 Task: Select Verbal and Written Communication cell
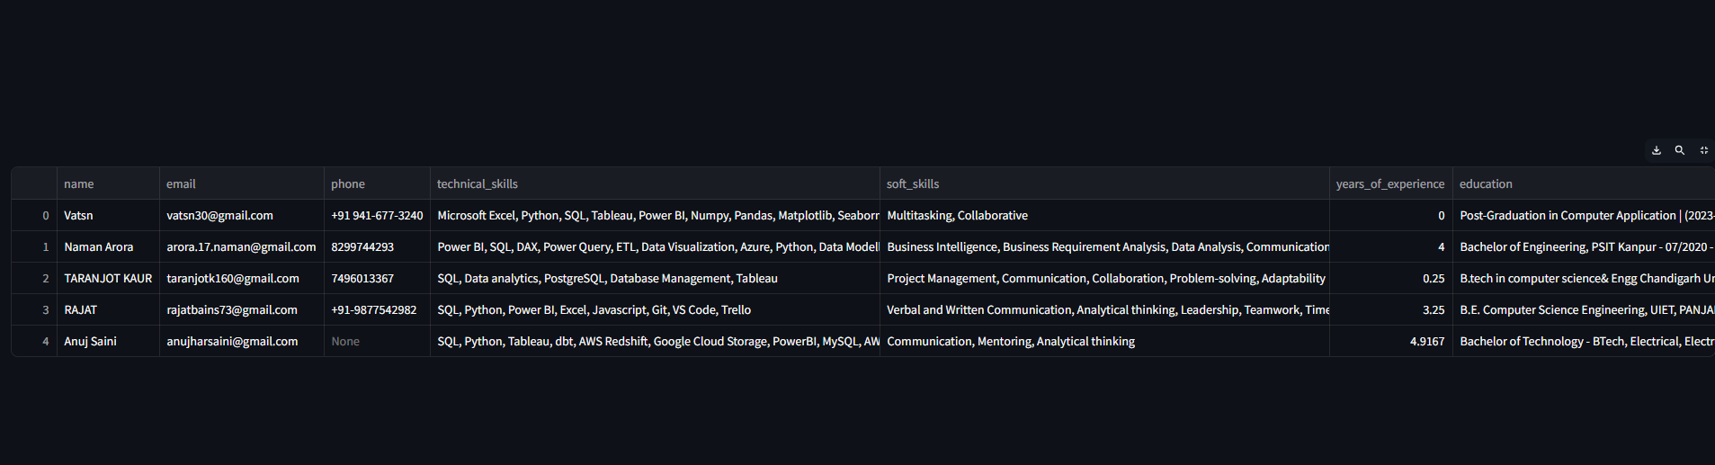(1104, 309)
